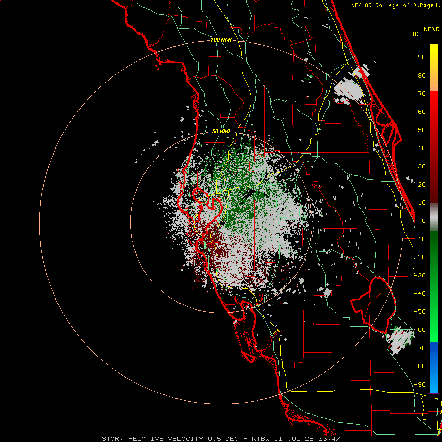Click the 0.5 DEG elevation text in caption
442x442 pixels.
click(223, 439)
